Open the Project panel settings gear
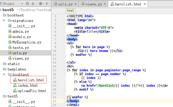Image resolution: width=173 pixels, height=107 pixels. click(41, 4)
